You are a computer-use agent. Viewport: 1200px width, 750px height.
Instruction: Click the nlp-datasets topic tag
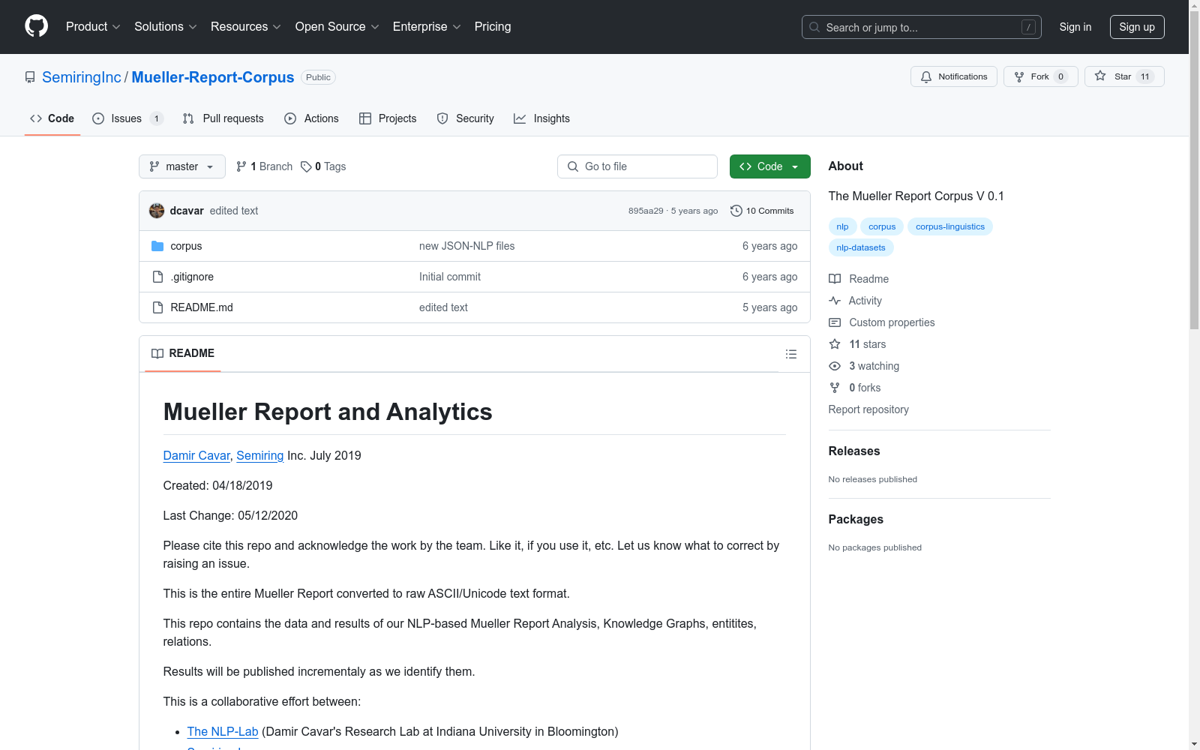(861, 247)
